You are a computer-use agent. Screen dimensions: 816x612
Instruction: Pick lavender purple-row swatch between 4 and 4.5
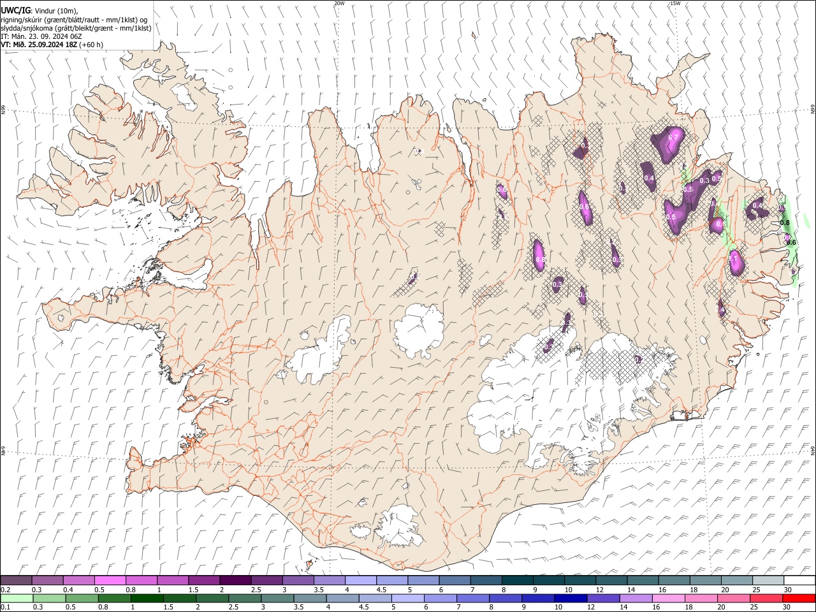pos(361,580)
